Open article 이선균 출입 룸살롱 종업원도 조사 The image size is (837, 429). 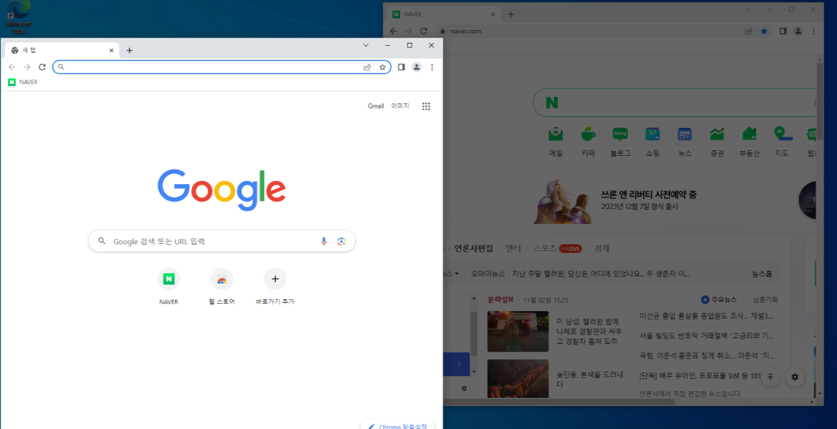(706, 315)
